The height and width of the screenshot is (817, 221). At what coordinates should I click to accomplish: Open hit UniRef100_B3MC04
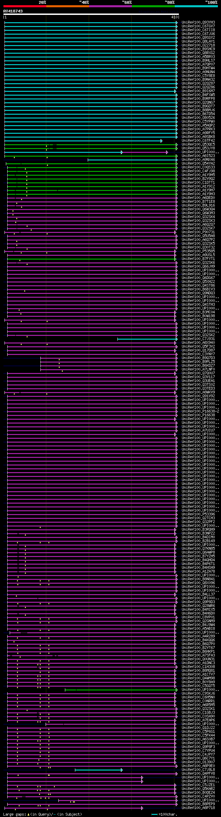[x=198, y=312]
